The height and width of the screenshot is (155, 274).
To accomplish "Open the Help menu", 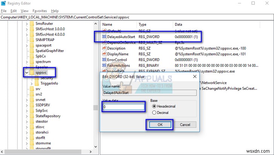I will click(55, 11).
